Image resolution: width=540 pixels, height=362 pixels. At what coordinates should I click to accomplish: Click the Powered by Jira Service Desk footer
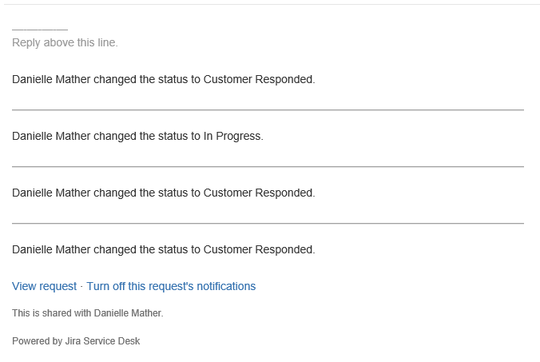pyautogui.click(x=76, y=341)
